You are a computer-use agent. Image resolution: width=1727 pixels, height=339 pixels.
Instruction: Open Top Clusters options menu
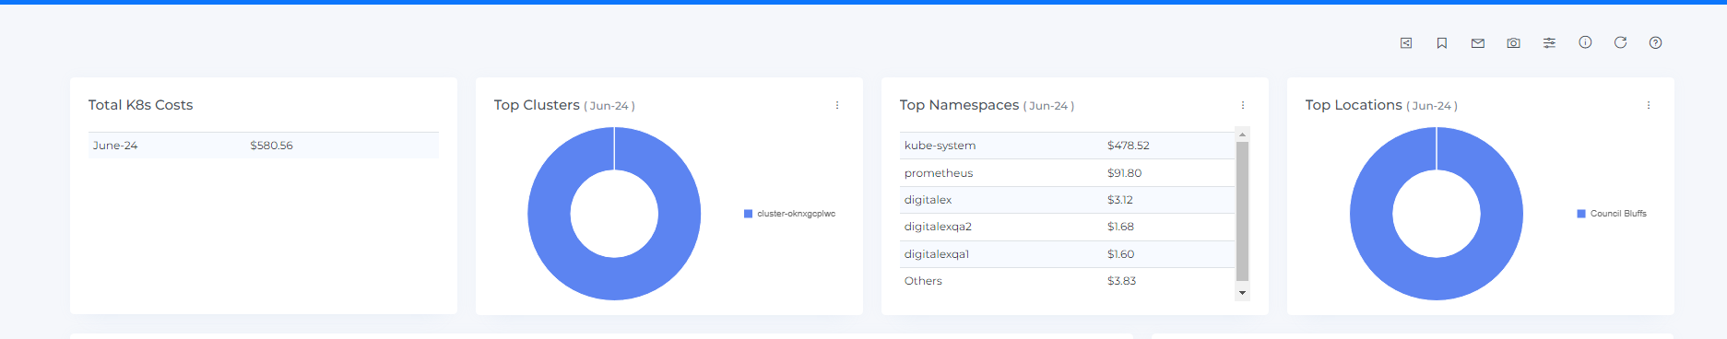point(837,105)
